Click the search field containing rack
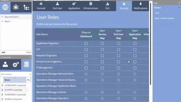 [13, 52]
